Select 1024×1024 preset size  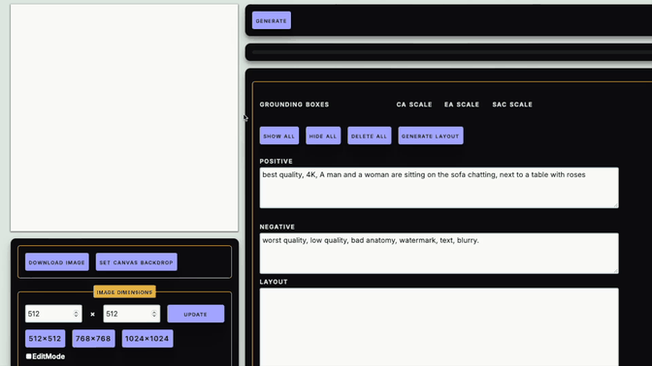pyautogui.click(x=147, y=339)
